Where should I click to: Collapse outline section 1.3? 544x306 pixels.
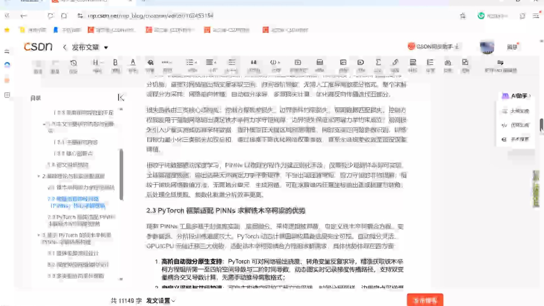point(44,124)
